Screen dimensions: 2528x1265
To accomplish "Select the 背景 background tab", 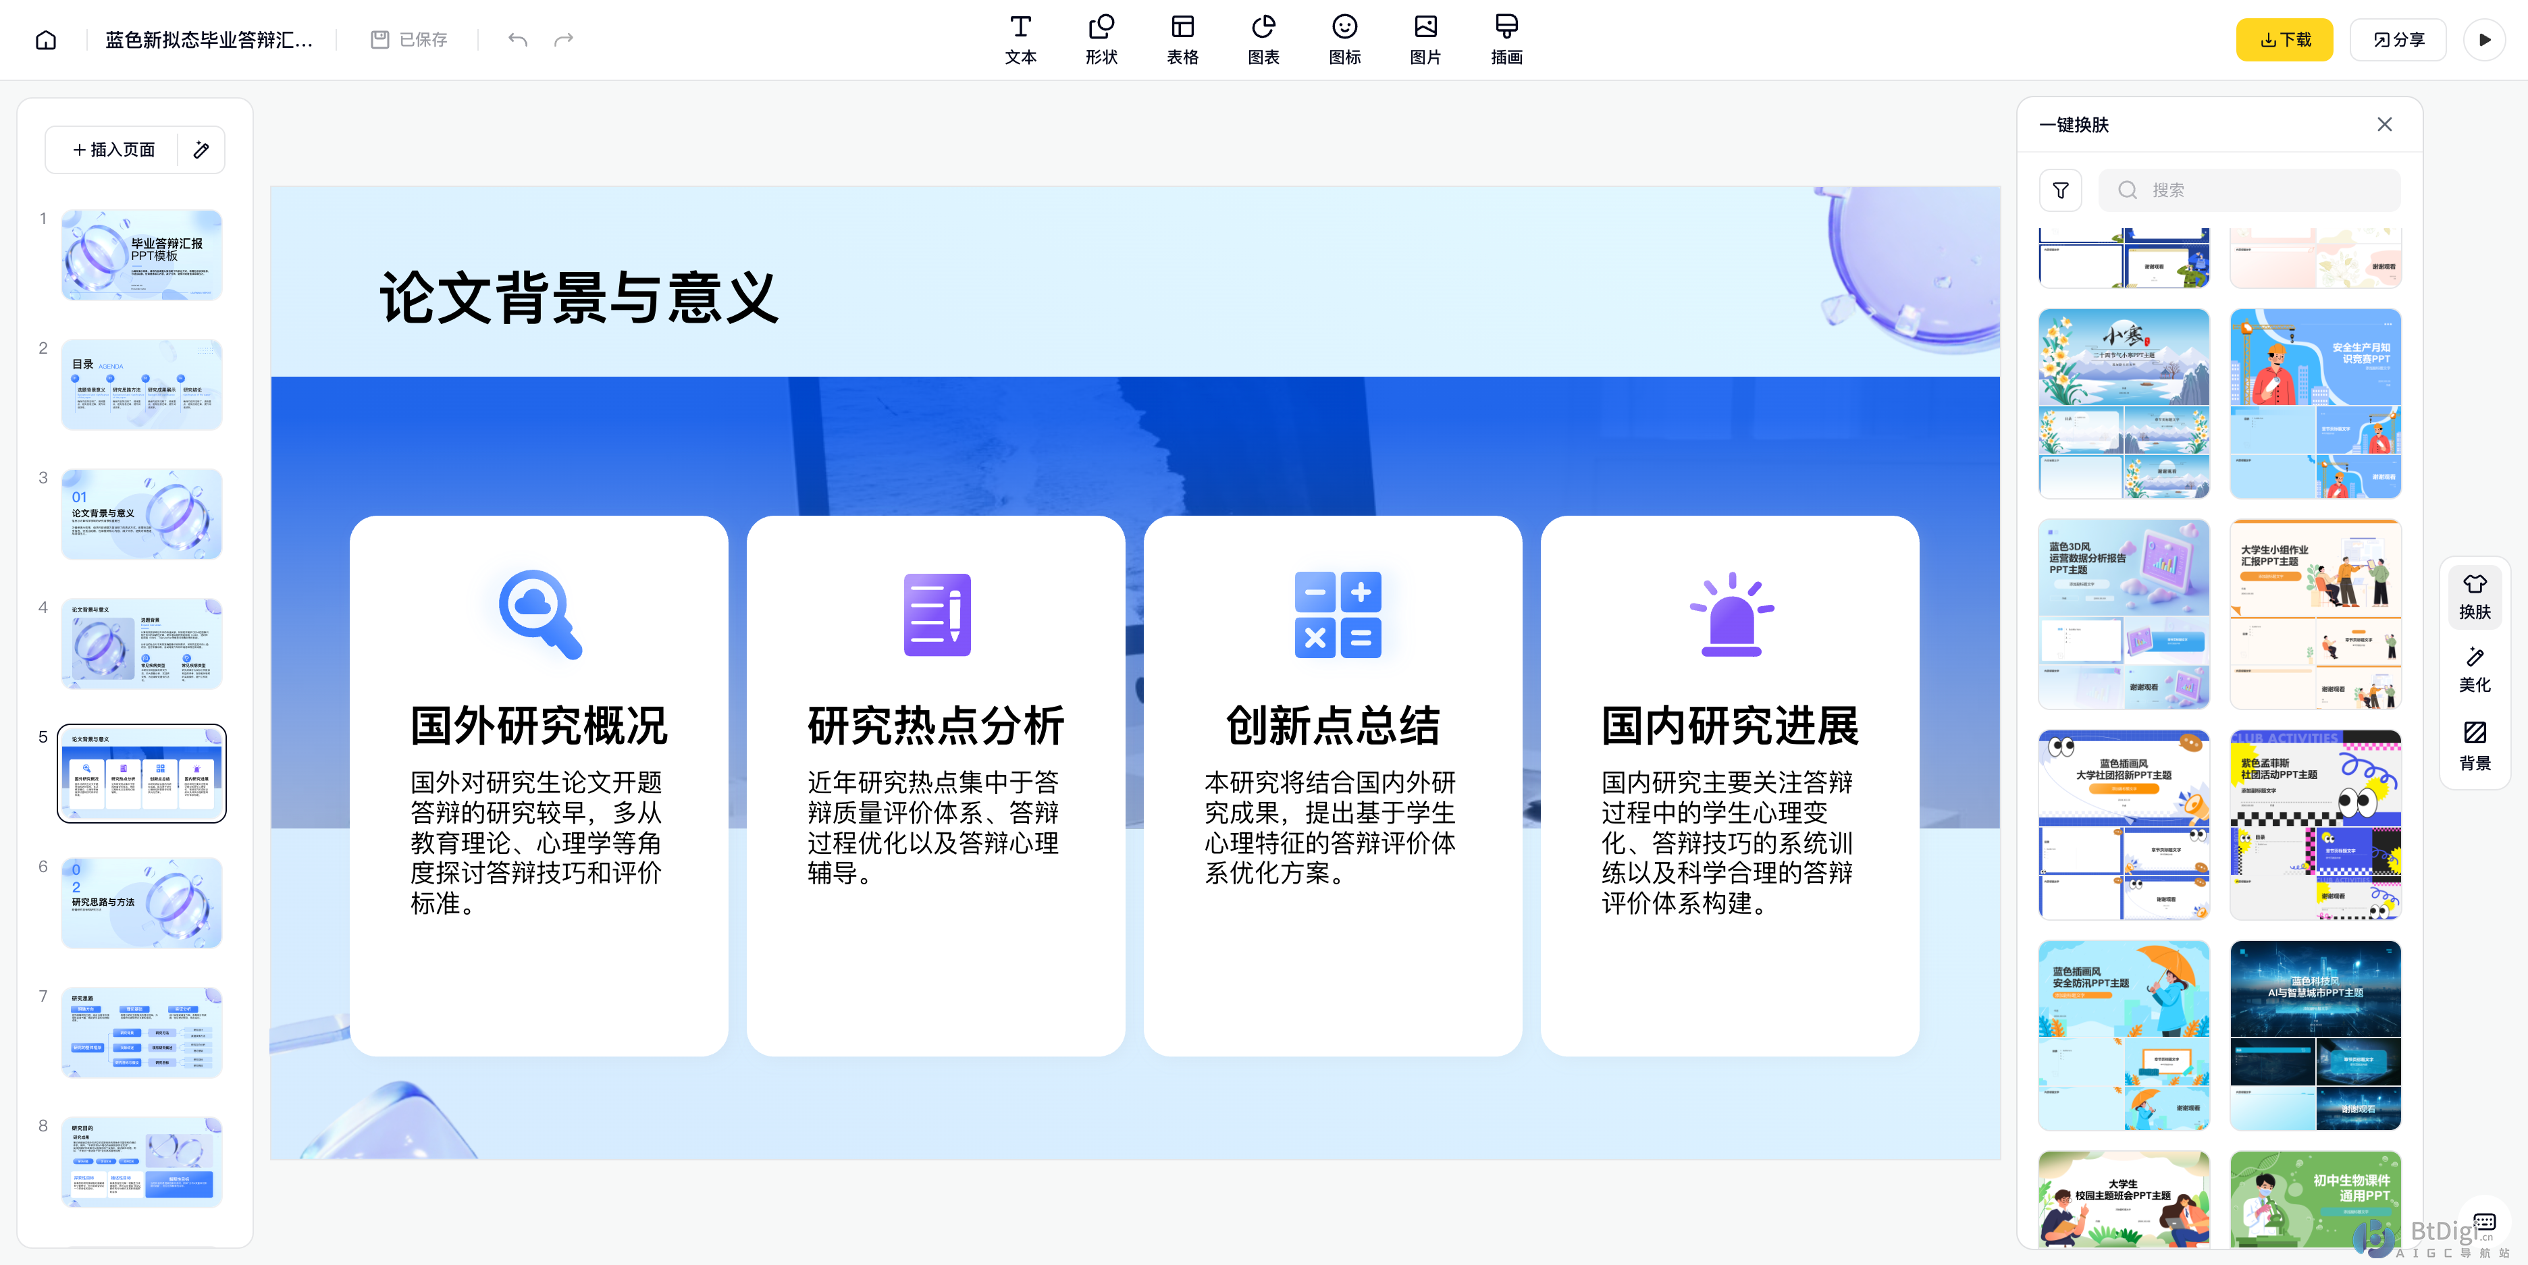I will point(2474,746).
